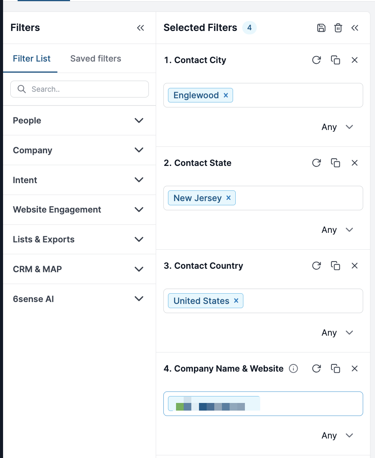Remove the Englewood city tag
375x458 pixels.
(x=226, y=95)
